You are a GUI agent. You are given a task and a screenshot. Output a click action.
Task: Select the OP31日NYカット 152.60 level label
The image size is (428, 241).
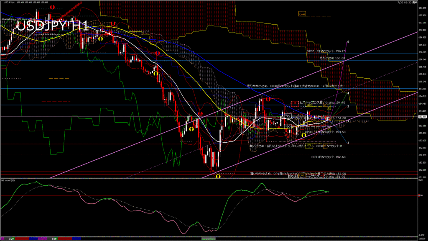click(x=329, y=157)
